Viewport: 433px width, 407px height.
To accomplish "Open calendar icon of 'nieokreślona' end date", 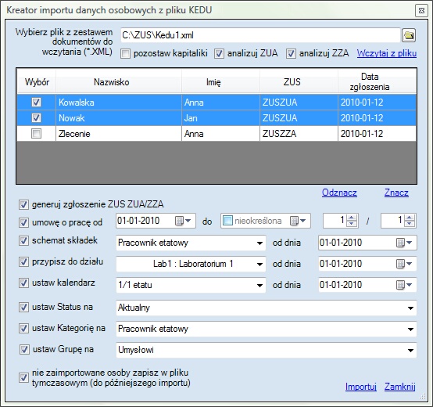I will (294, 221).
